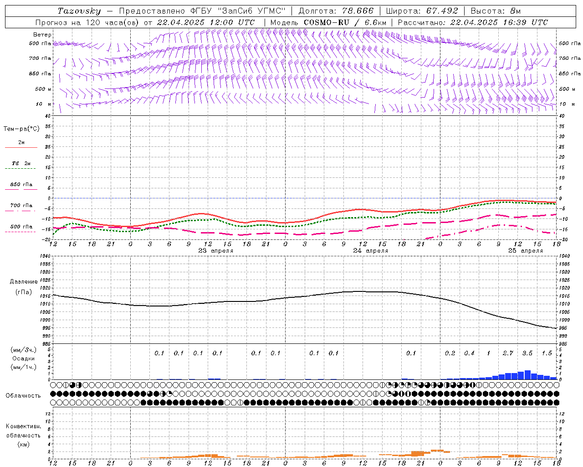Click the elevation text "Высота: 8м"
Image resolution: width=583 pixels, height=467 pixels.
click(x=496, y=11)
